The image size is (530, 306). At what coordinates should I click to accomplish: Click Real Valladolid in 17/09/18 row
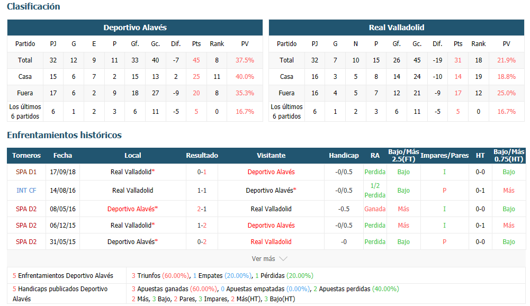pos(132,172)
